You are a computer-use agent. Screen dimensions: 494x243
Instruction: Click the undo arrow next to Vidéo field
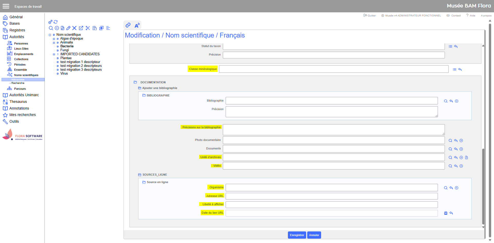point(456,166)
